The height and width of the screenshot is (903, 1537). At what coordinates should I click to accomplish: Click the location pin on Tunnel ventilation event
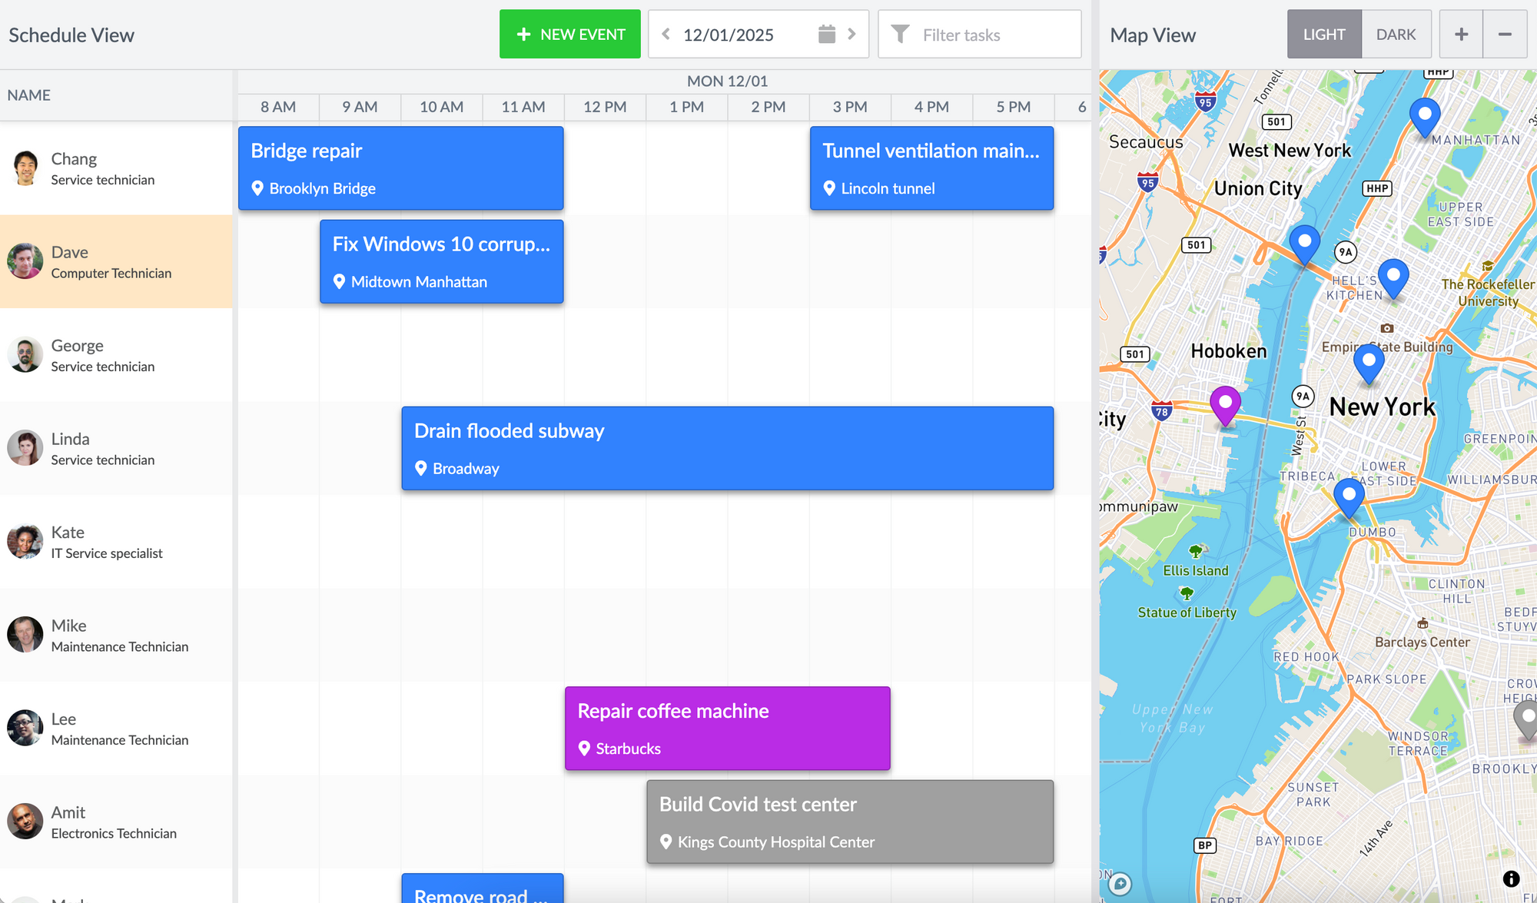point(828,188)
